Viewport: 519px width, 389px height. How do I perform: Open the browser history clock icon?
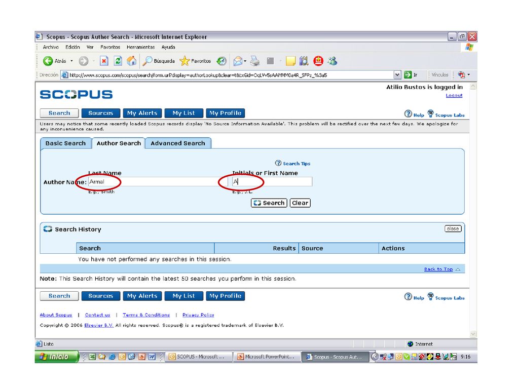[221, 61]
